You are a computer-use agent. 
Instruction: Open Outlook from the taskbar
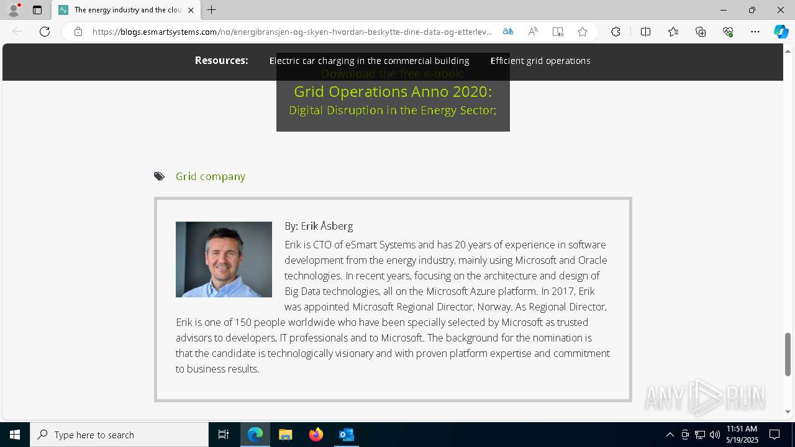(x=346, y=435)
